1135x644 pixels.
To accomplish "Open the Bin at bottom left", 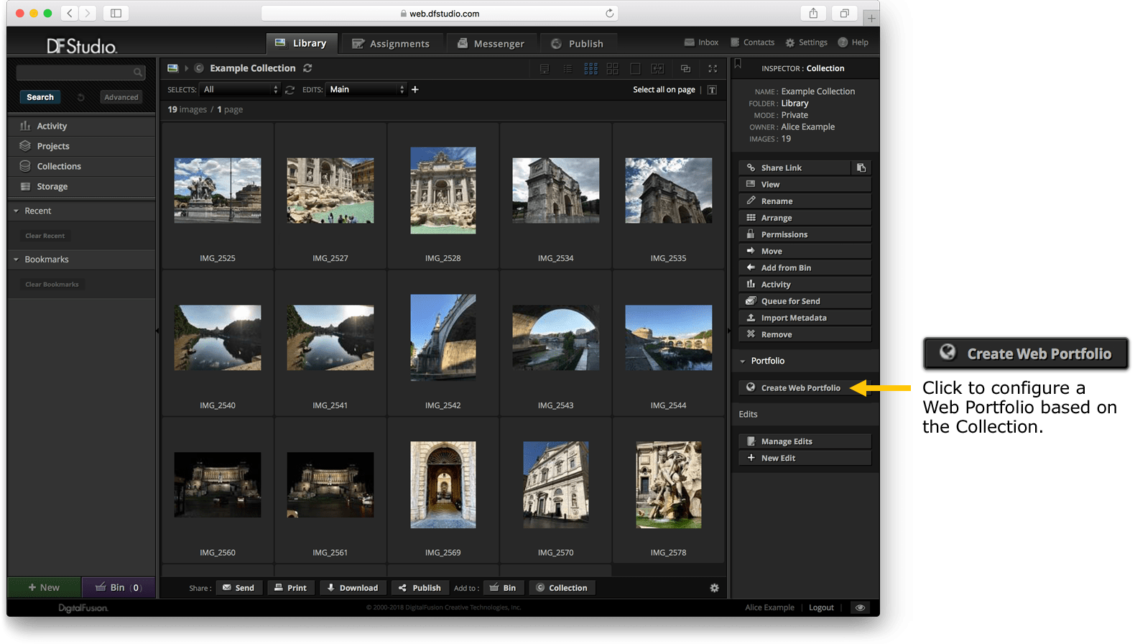I will tap(119, 587).
